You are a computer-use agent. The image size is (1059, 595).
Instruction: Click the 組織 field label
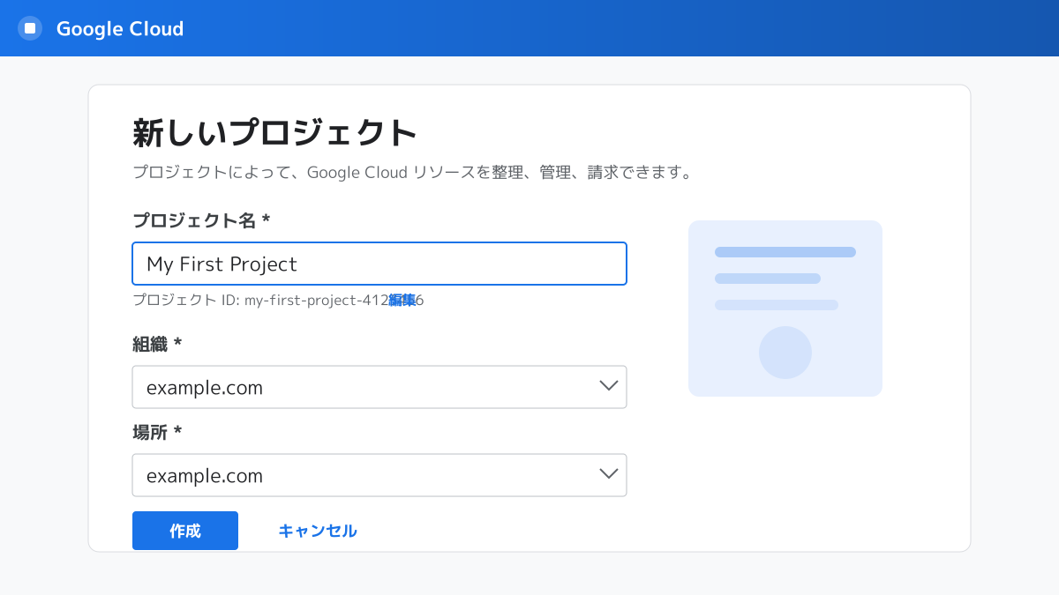point(157,344)
